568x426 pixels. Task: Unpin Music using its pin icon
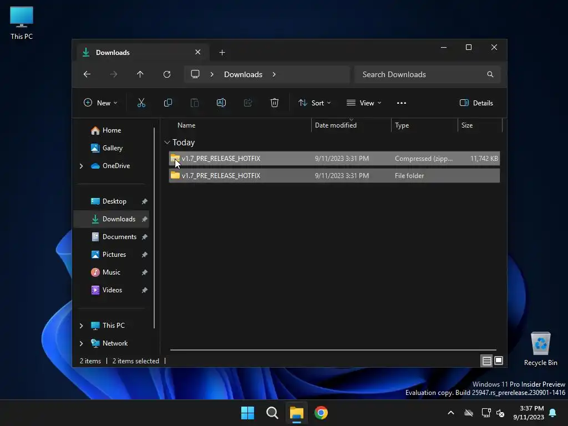point(145,272)
